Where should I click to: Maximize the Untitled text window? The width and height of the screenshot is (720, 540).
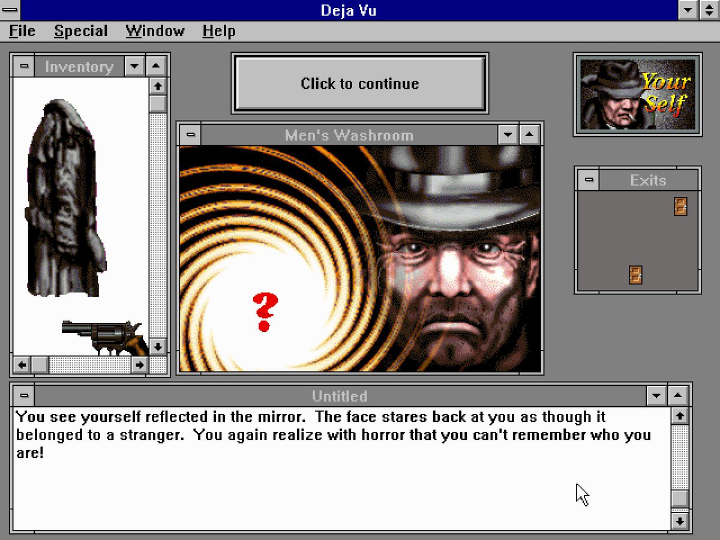(677, 396)
